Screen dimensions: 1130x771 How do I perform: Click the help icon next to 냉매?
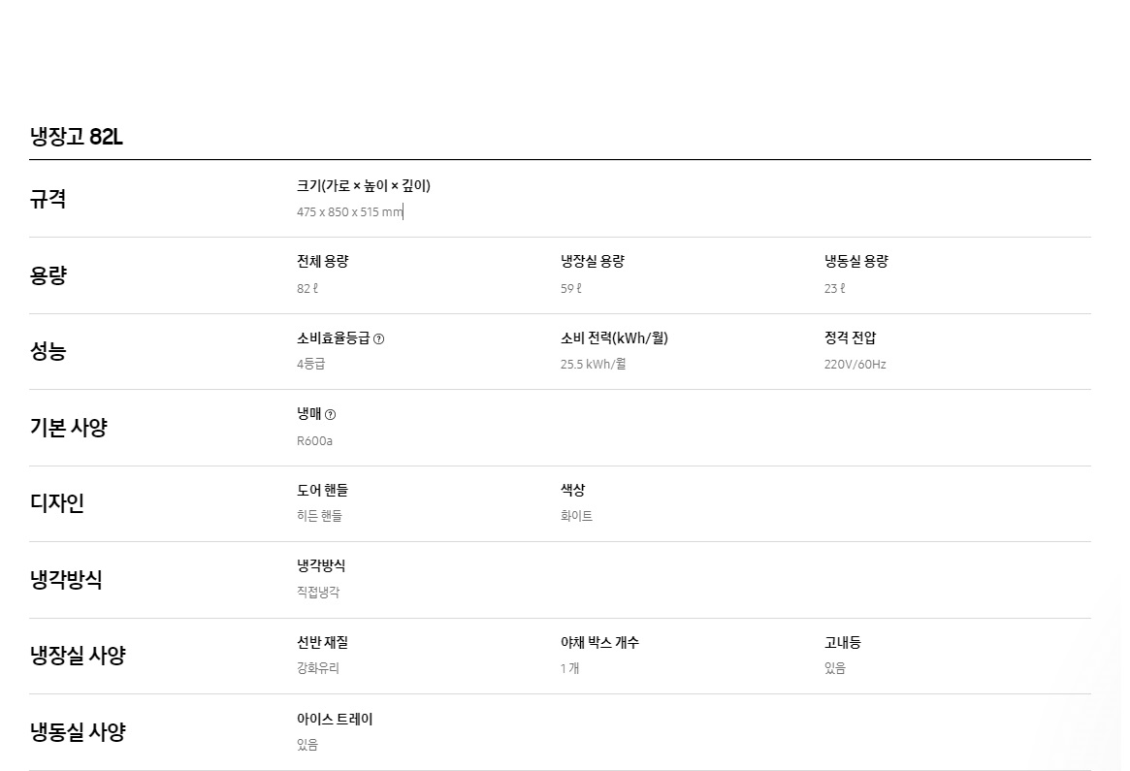331,415
